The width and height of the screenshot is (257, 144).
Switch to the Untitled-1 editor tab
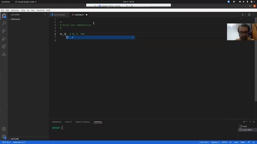coord(80,15)
